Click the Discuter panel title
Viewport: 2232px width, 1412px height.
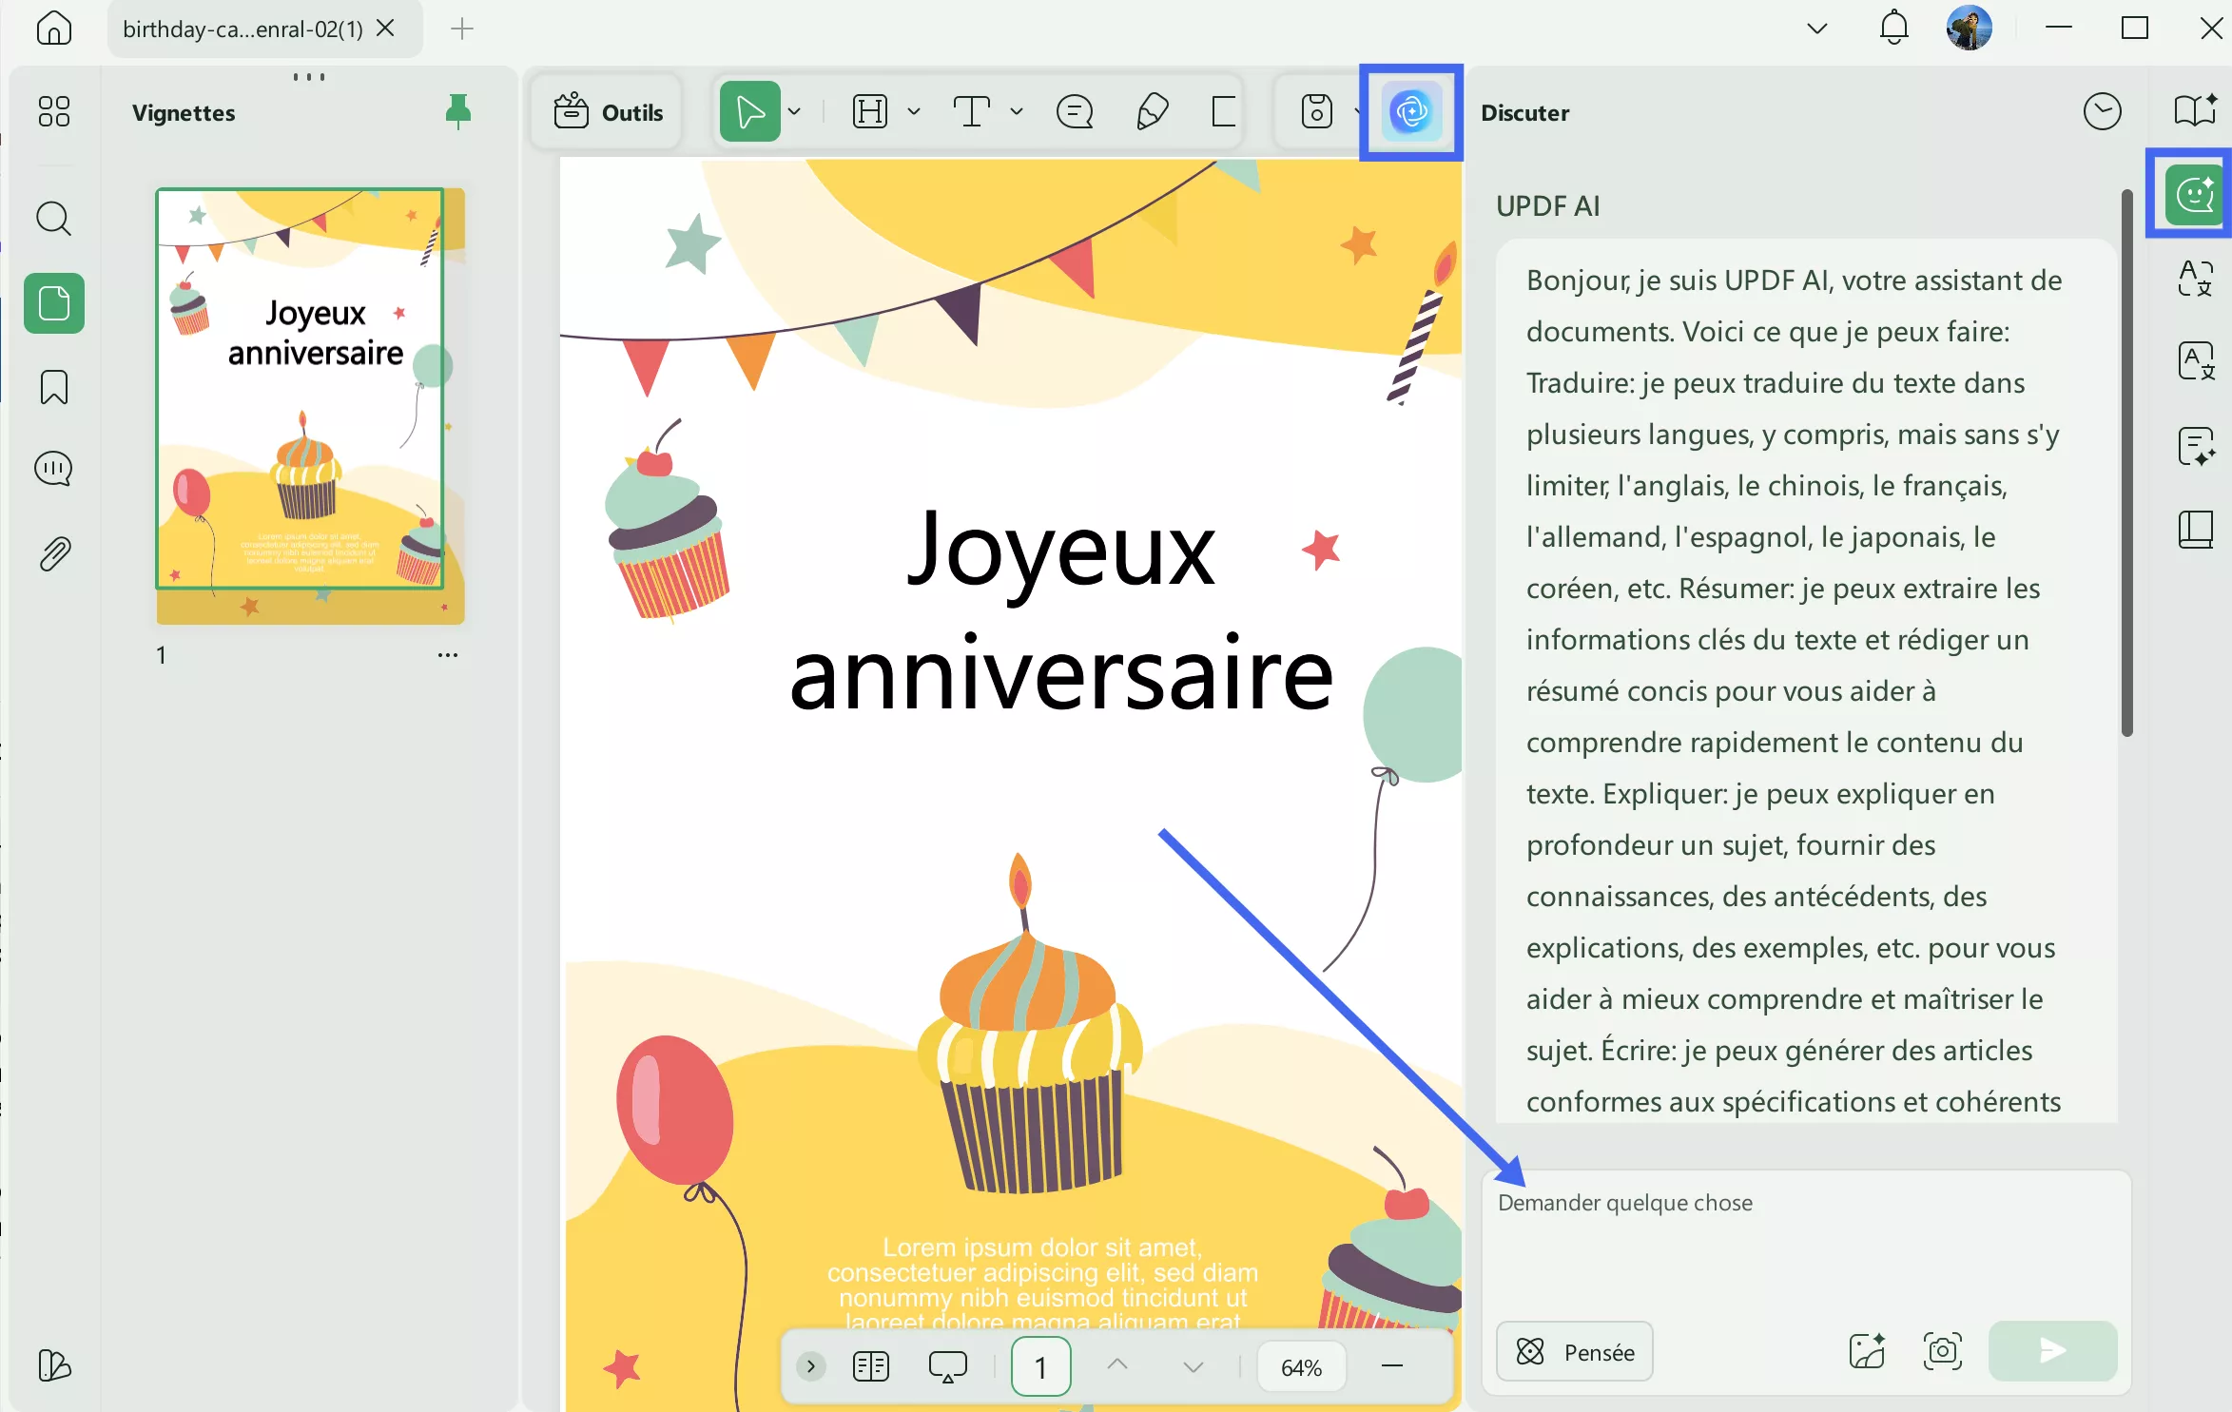pyautogui.click(x=1524, y=112)
